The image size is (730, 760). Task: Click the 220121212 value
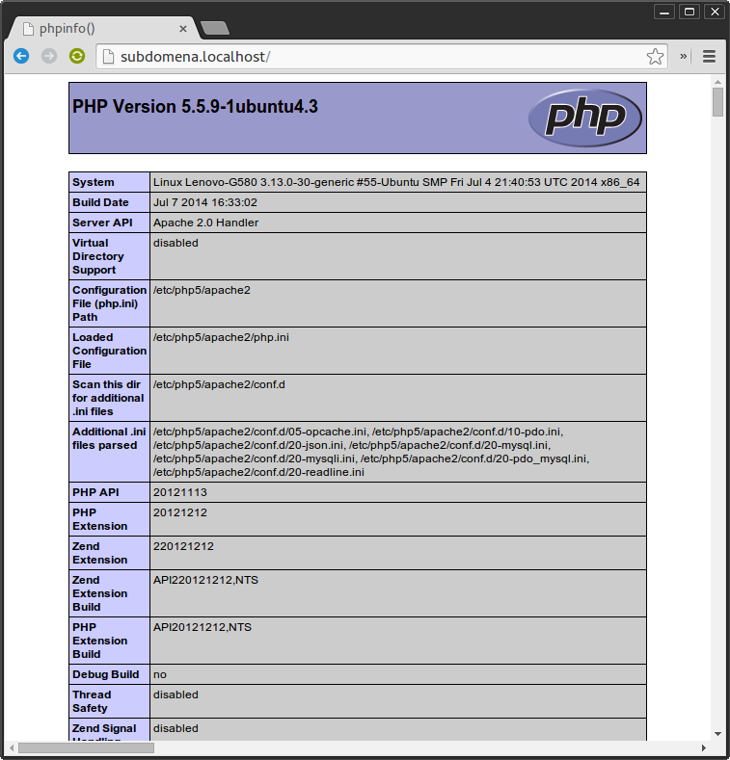click(x=183, y=546)
